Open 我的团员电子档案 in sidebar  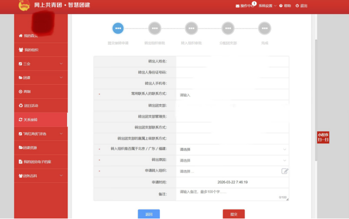[35, 162]
